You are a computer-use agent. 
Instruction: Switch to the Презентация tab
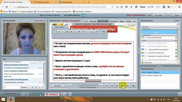[x=103, y=21]
